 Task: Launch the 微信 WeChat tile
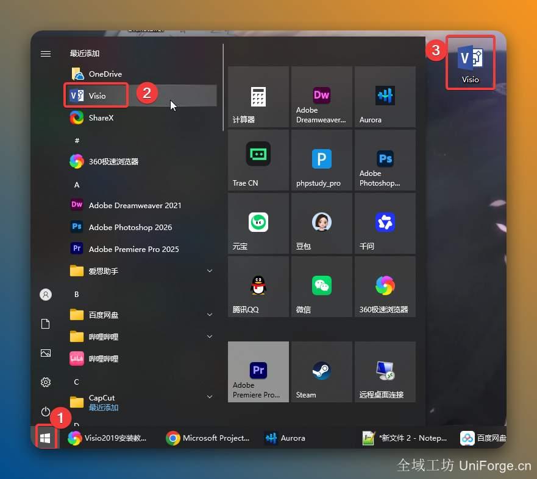[x=322, y=287]
